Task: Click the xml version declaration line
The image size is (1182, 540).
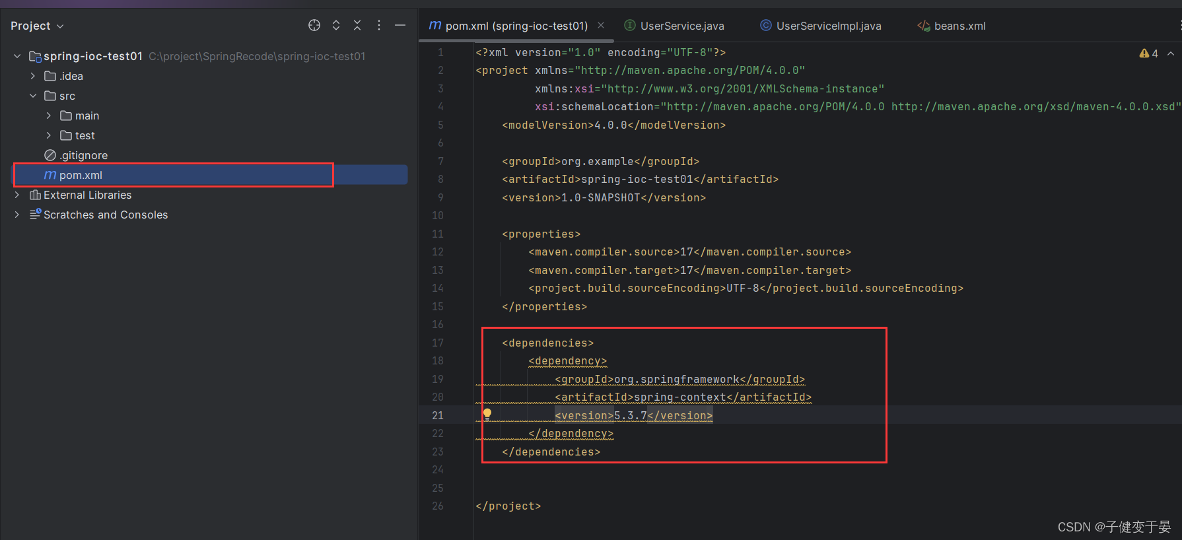Action: tap(600, 52)
